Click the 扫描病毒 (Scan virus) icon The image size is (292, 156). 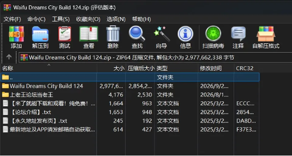tap(213, 34)
